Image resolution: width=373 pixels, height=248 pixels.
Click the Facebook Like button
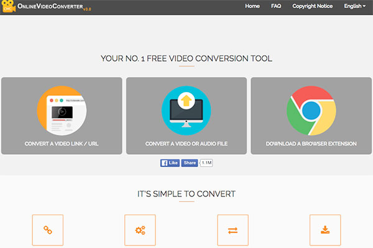point(170,163)
